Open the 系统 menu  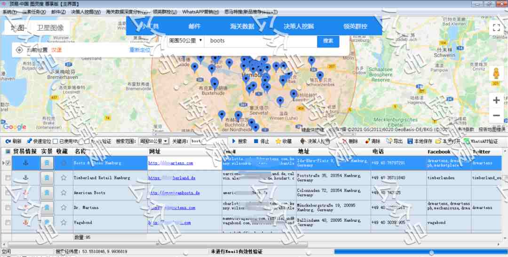pyautogui.click(x=10, y=12)
